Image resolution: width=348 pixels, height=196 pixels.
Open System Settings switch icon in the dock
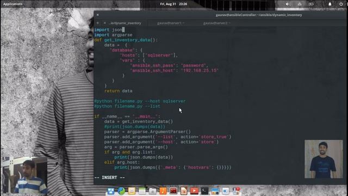tap(226, 191)
